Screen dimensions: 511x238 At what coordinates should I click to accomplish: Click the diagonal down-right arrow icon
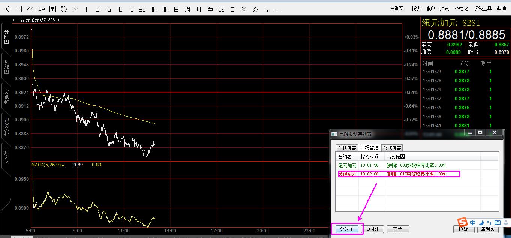(266, 9)
